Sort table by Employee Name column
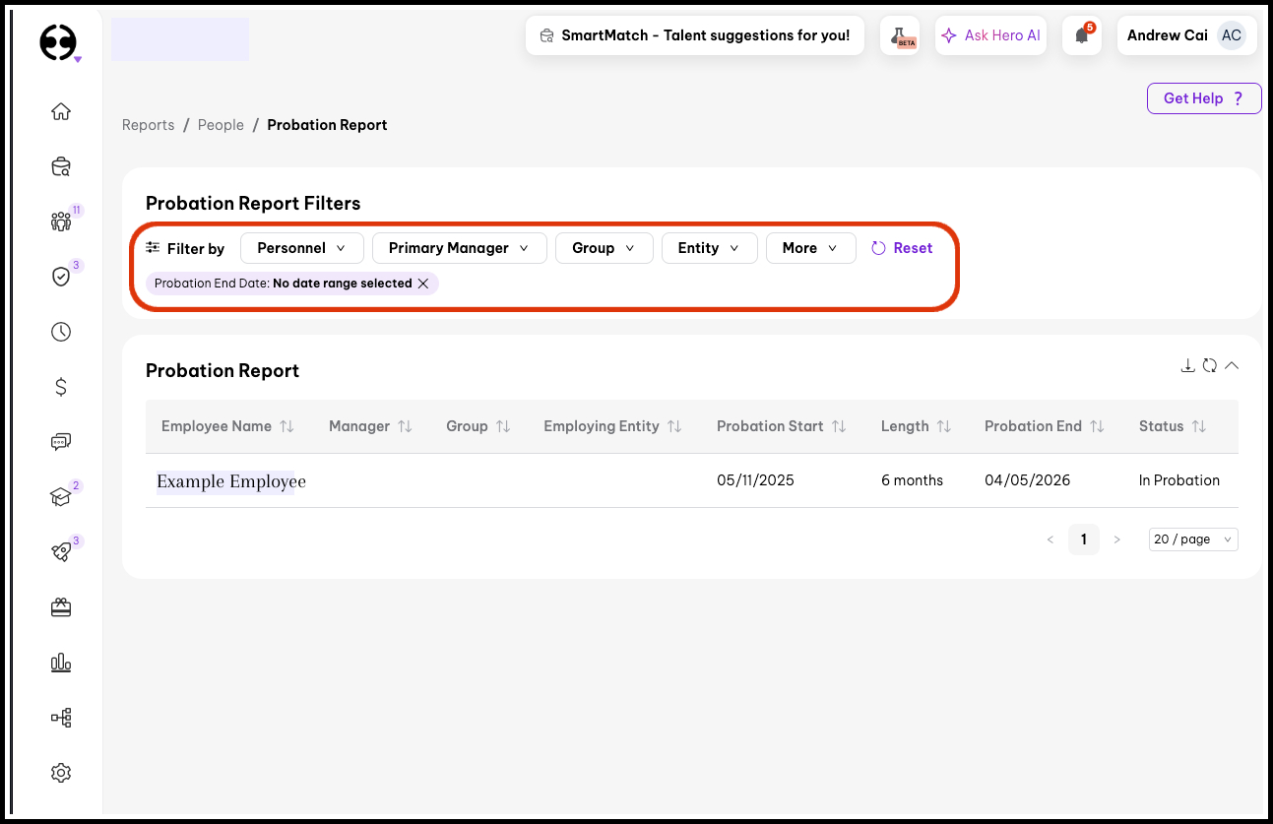Screen dimensions: 1273x824 [286, 426]
